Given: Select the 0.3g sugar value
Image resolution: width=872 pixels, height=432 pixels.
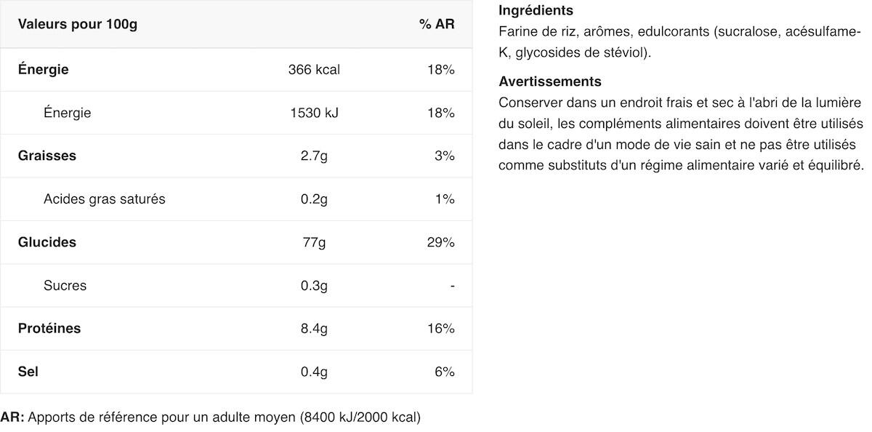Looking at the screenshot, I should point(314,285).
